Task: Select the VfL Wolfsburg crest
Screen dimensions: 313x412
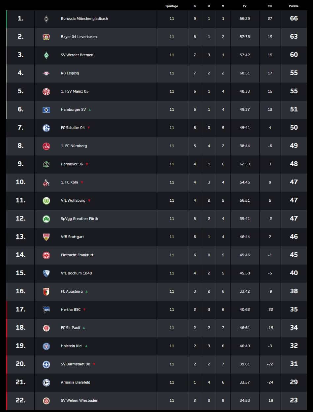Action: point(46,201)
